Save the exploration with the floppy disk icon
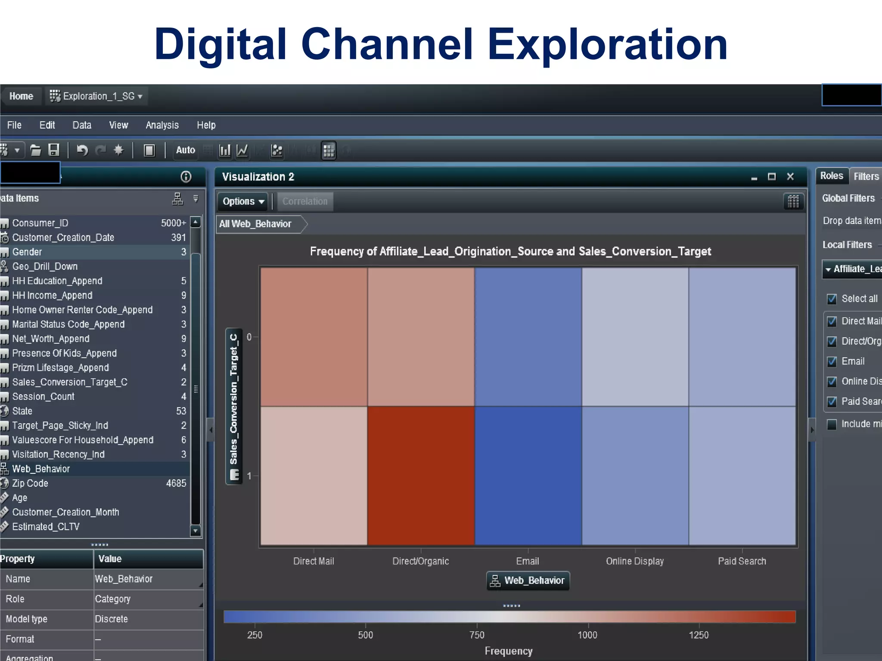 (54, 150)
